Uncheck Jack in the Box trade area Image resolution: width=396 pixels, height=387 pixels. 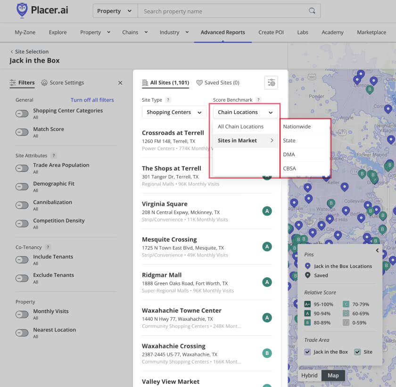(307, 352)
